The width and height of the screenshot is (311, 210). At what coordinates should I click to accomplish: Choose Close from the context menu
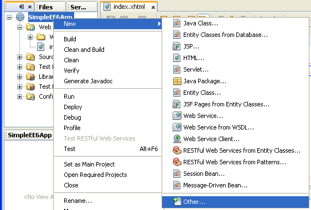point(108,185)
